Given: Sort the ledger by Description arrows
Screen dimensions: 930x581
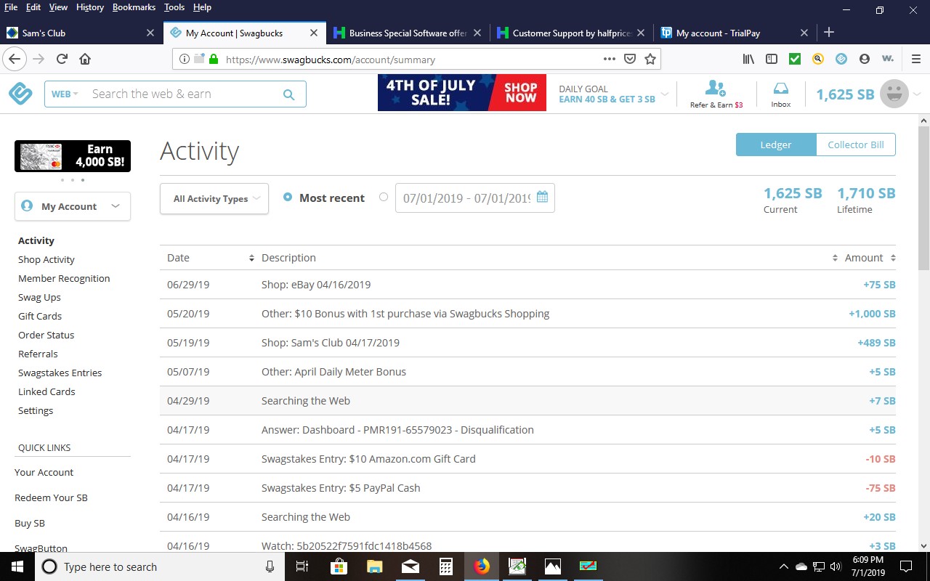Looking at the screenshot, I should coord(836,258).
